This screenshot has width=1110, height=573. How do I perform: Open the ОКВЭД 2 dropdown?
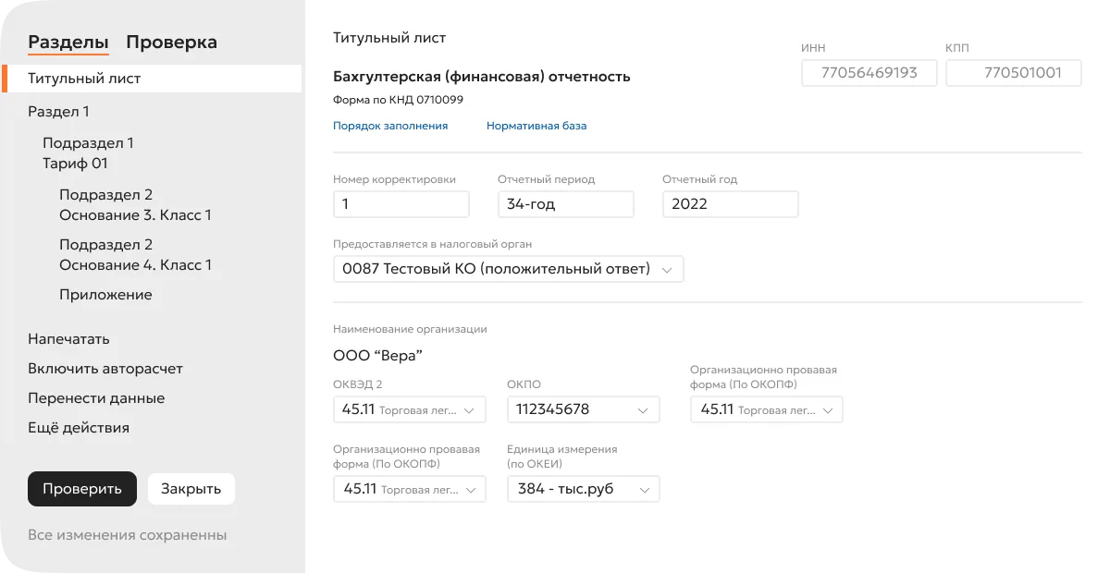pyautogui.click(x=410, y=409)
